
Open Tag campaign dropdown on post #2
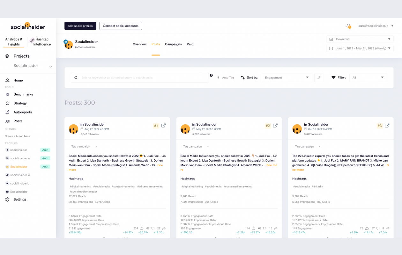pos(196,147)
